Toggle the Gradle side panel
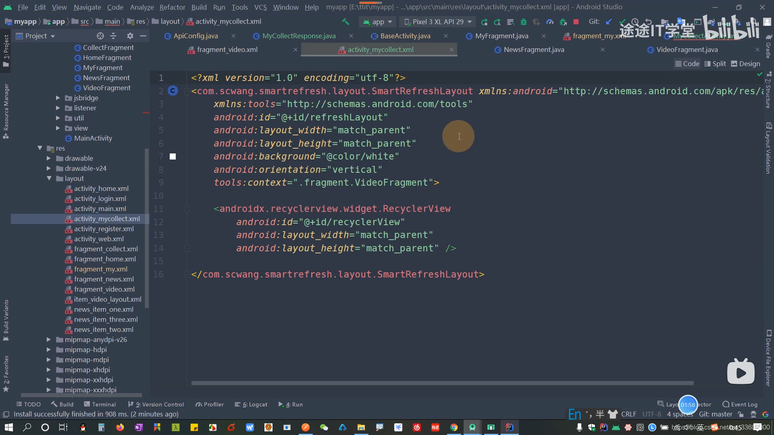 [x=768, y=47]
